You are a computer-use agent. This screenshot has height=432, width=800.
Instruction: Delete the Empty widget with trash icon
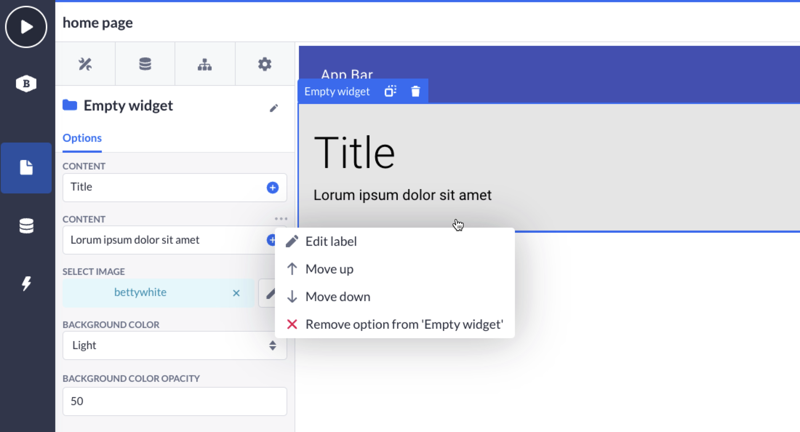[415, 91]
